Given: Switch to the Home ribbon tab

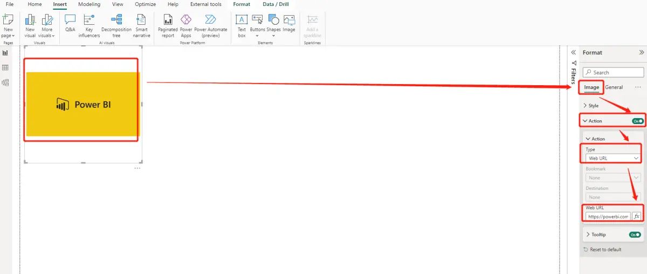Looking at the screenshot, I should point(35,4).
